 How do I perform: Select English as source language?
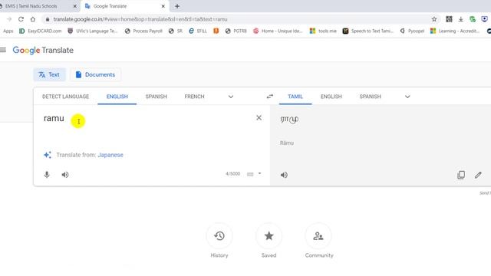(x=117, y=97)
